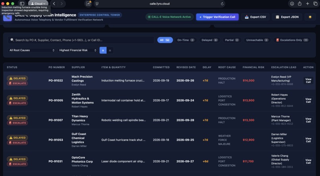Click Delayed badge on PO-91007 row
The image size is (320, 176).
click(x=17, y=118)
